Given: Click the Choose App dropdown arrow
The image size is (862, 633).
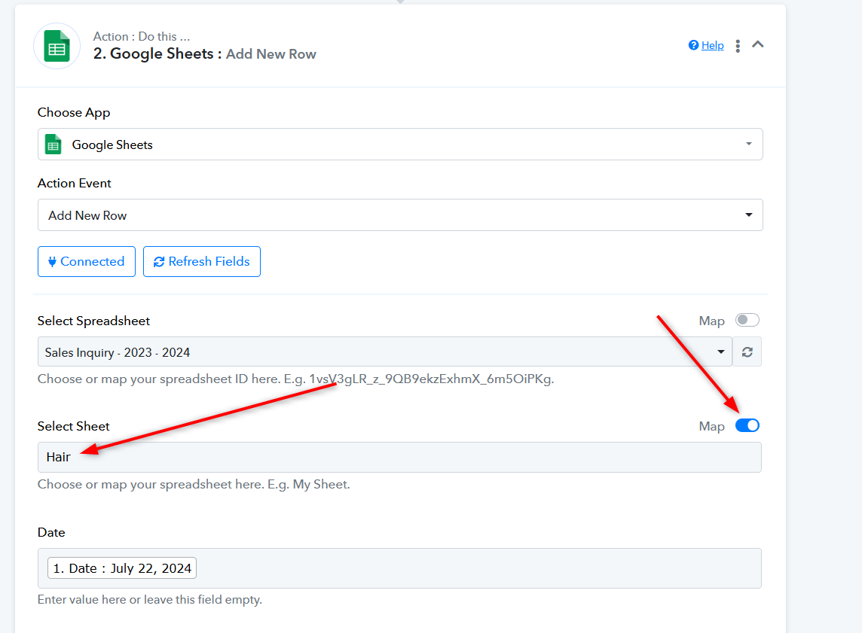Looking at the screenshot, I should click(x=749, y=144).
